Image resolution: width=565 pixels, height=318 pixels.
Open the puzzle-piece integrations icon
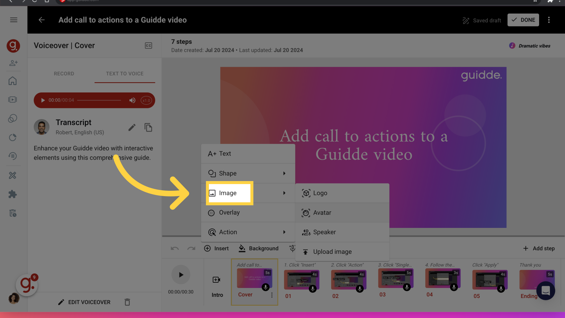click(13, 194)
